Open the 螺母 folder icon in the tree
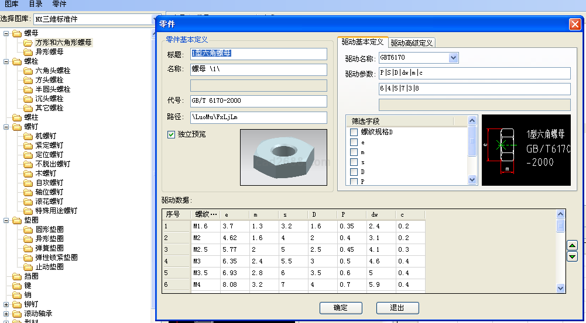586x323 pixels. pos(17,33)
